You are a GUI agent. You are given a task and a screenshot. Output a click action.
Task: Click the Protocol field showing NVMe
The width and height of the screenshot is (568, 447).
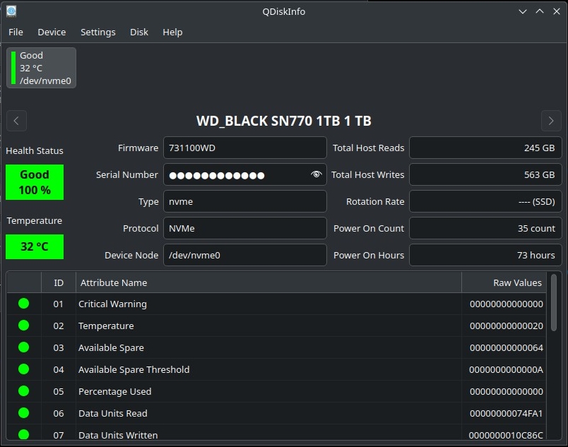(245, 228)
